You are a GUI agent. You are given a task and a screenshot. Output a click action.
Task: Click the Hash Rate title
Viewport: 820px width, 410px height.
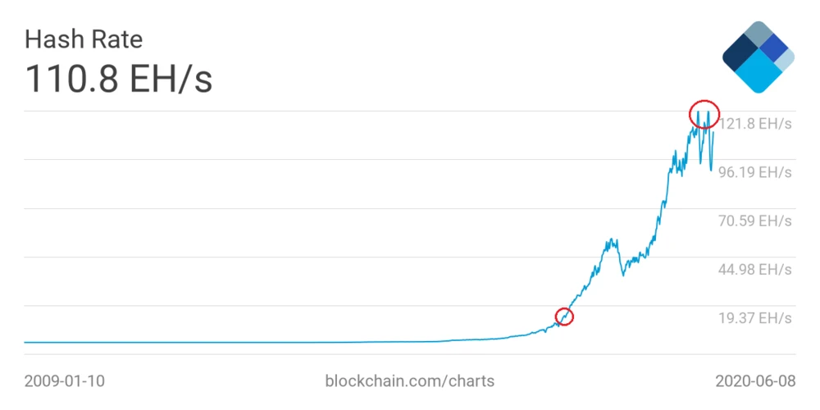tap(84, 39)
